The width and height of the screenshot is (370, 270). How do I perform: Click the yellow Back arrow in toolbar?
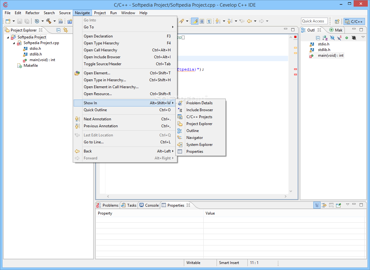click(x=249, y=21)
